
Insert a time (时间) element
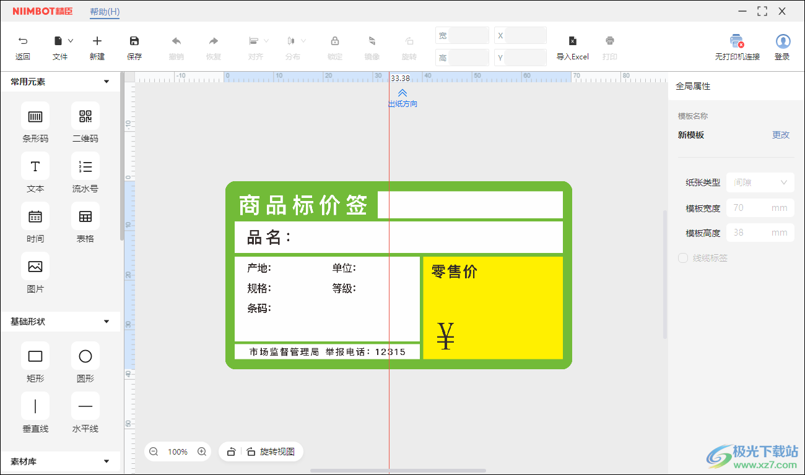click(x=35, y=216)
